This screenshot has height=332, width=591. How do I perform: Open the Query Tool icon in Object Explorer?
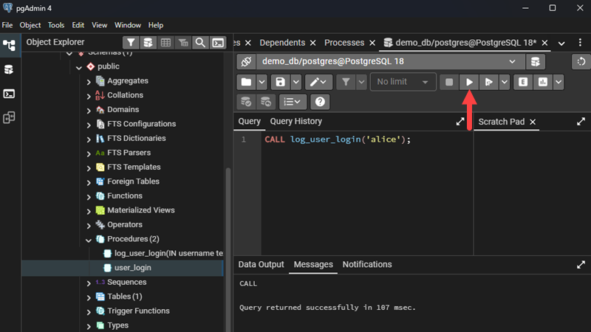coord(148,43)
